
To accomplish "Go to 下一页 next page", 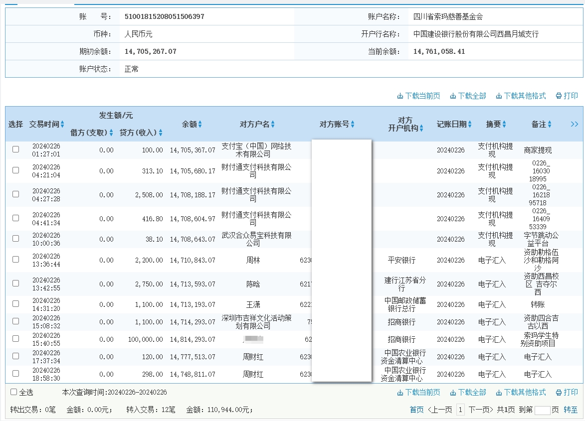I will pyautogui.click(x=481, y=410).
